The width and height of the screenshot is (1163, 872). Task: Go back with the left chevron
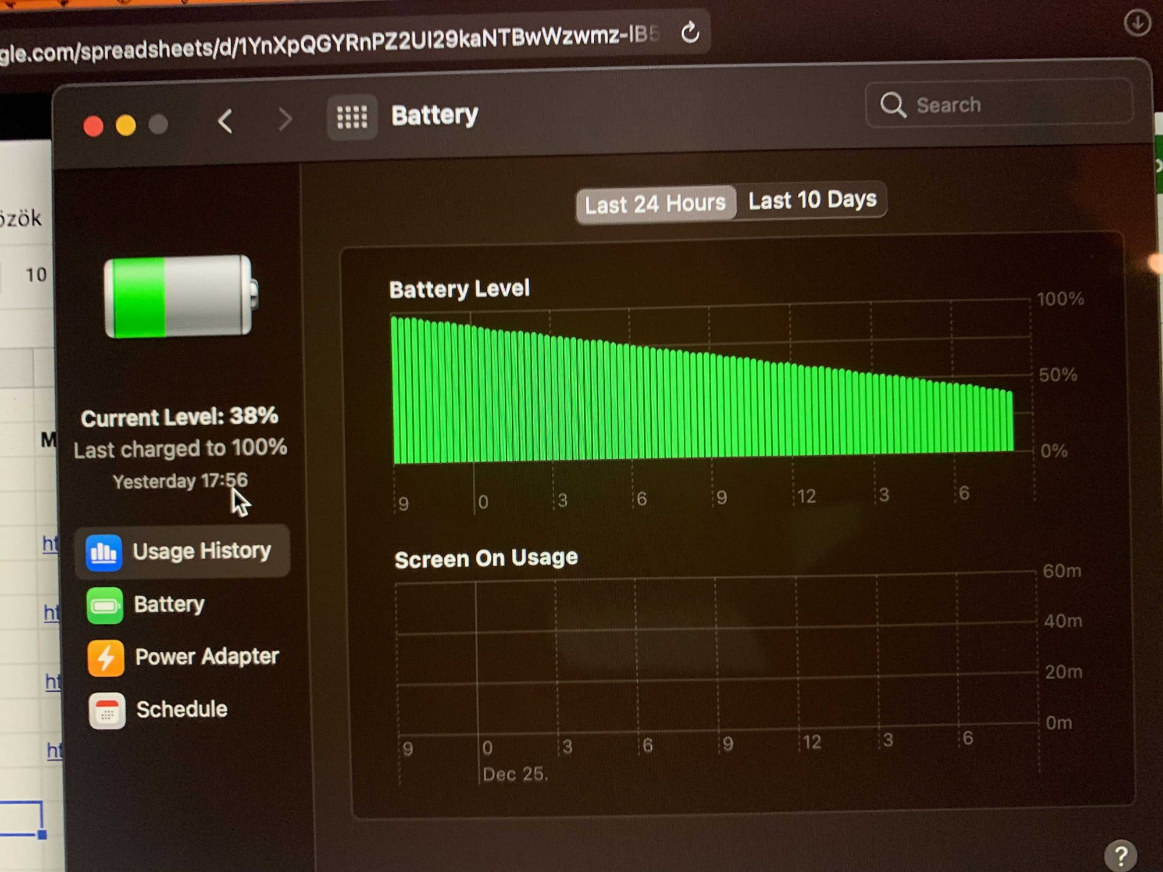point(226,121)
